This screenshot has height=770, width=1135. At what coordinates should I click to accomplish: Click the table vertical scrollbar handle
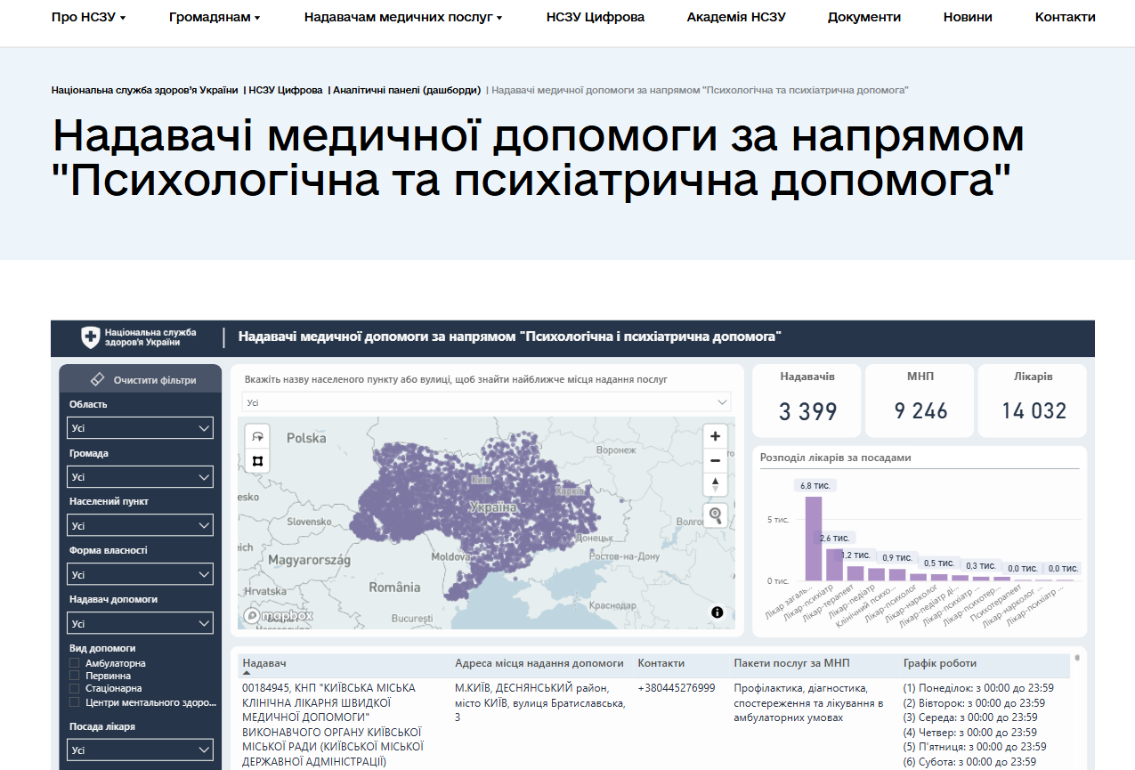pyautogui.click(x=1077, y=658)
